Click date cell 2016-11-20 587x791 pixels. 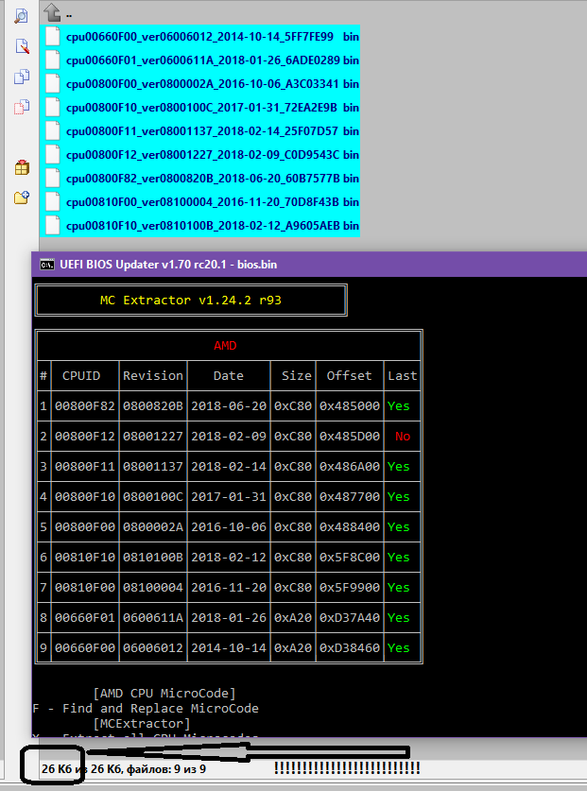click(x=229, y=588)
